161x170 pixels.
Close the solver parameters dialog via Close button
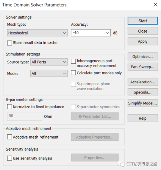[142, 31]
